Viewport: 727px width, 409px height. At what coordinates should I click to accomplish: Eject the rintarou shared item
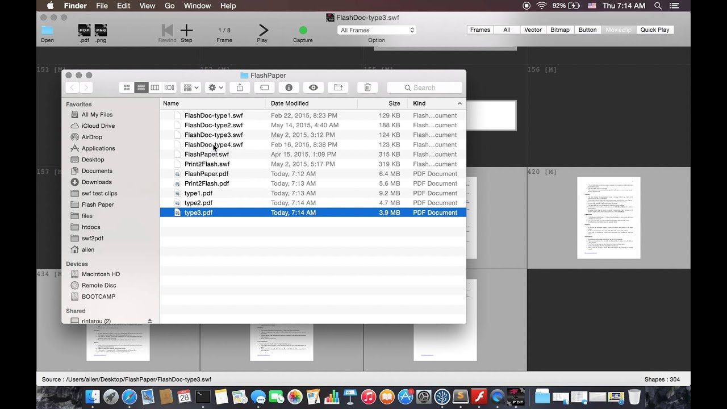coord(150,321)
